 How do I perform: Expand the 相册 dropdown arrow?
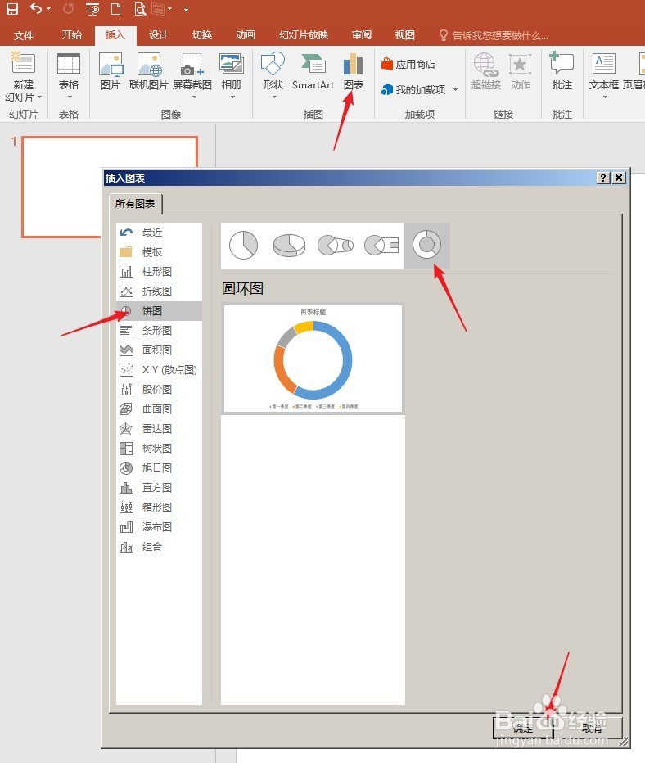[232, 97]
